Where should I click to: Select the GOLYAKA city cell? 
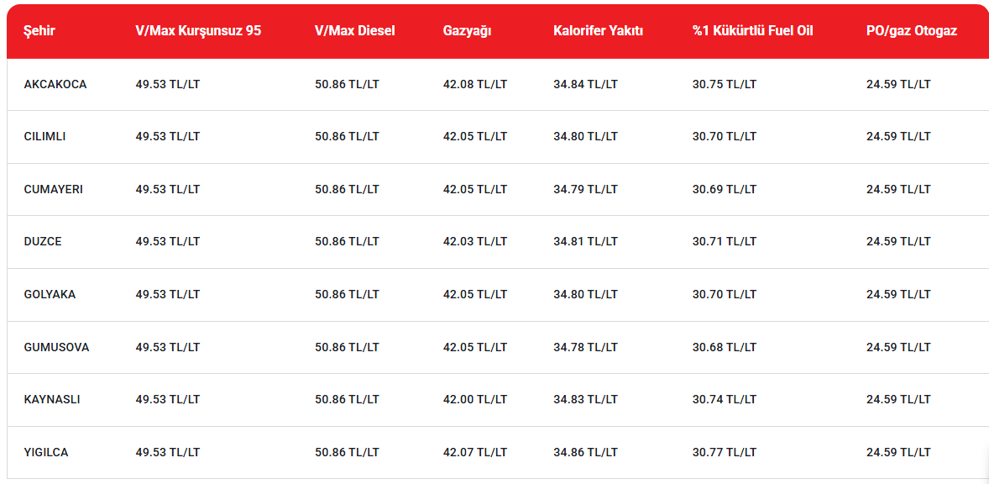coord(50,295)
